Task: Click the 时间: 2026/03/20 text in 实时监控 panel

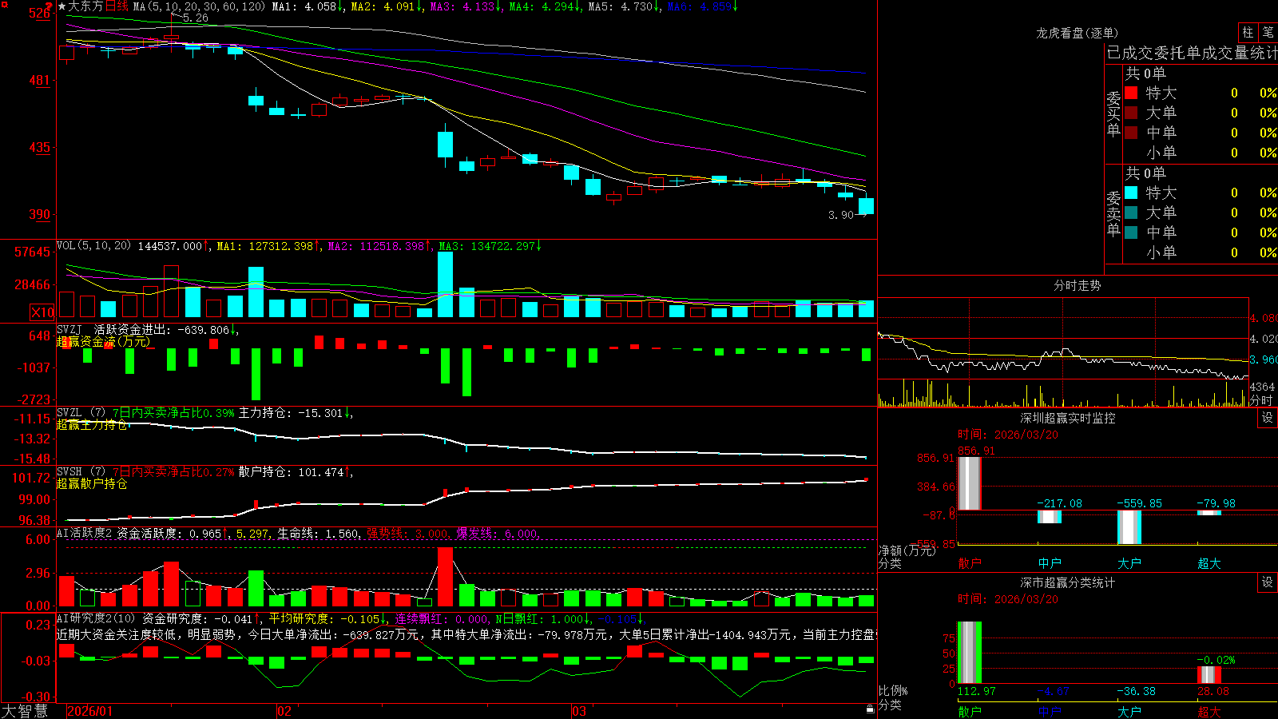Action: coord(1008,435)
